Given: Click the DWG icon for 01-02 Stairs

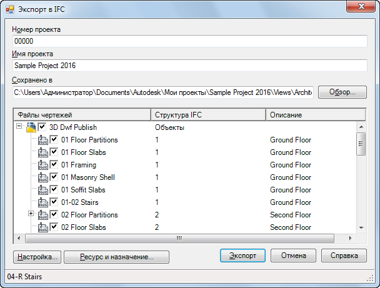Looking at the screenshot, I should pos(43,202).
